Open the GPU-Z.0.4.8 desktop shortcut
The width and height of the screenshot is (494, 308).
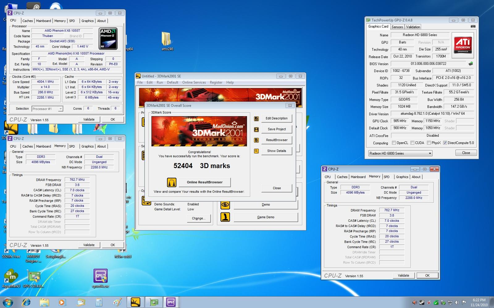tap(33, 279)
